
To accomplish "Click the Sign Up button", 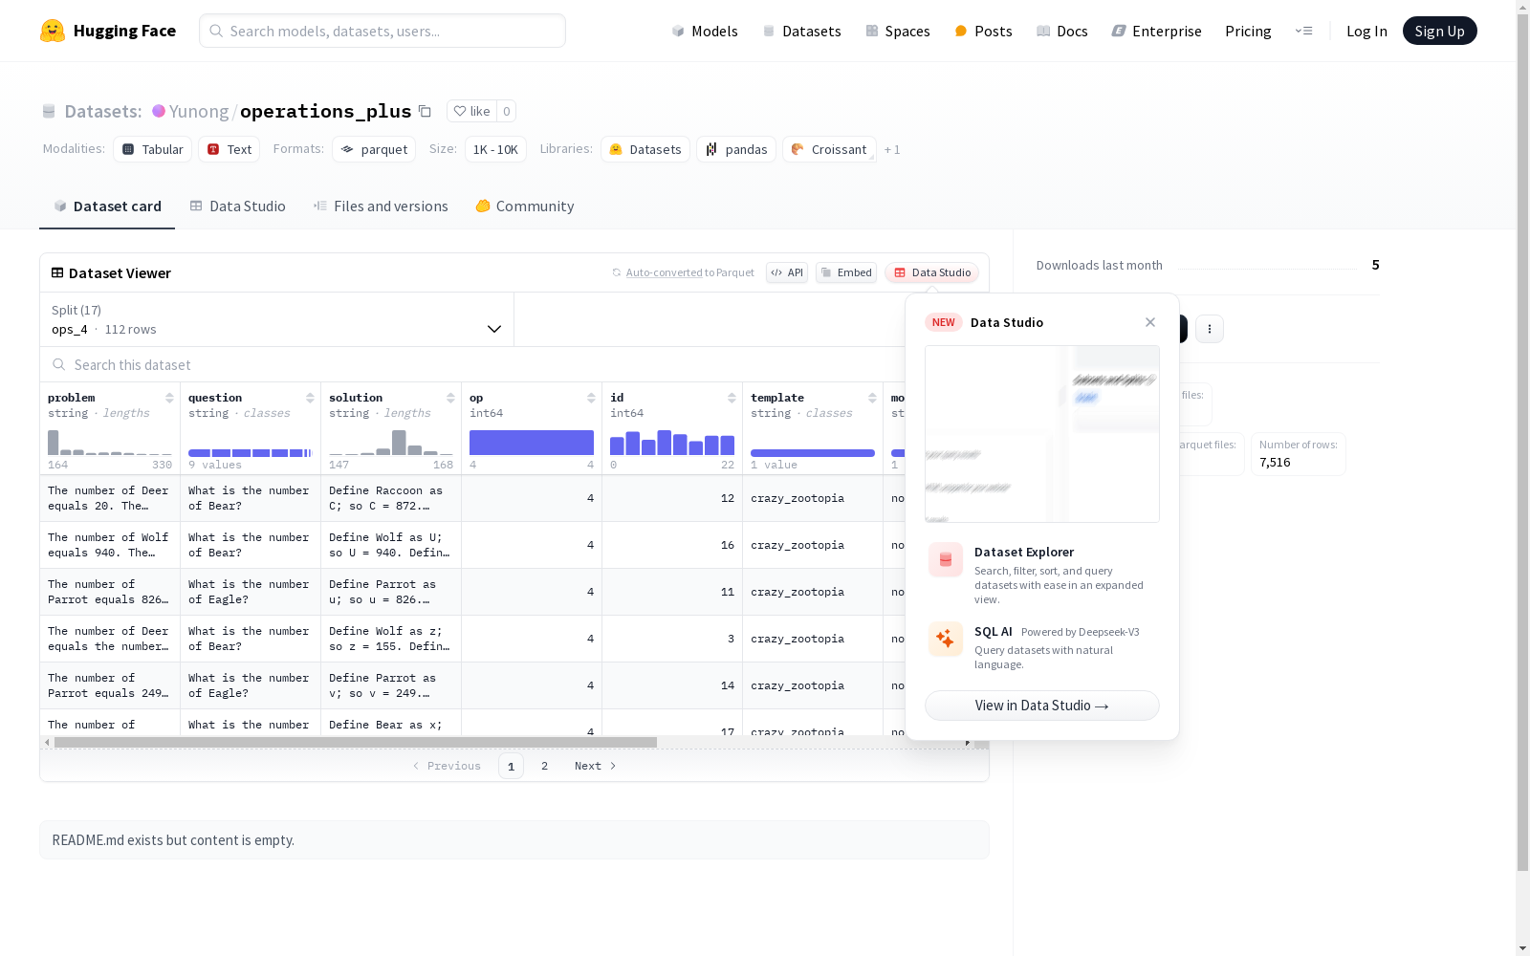I will [1439, 31].
